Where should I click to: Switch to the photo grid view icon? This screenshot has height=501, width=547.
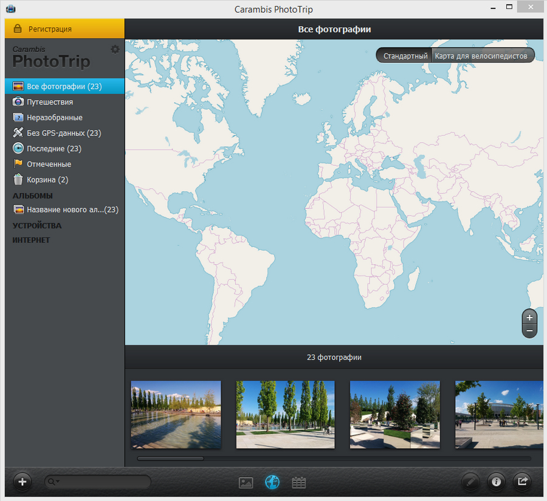(246, 483)
